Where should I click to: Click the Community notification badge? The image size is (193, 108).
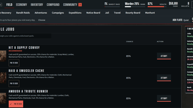[x=80, y=5]
